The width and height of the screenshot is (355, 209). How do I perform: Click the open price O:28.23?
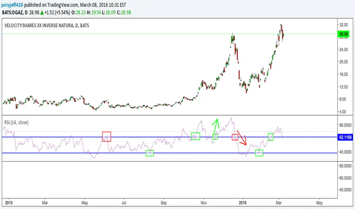click(78, 13)
